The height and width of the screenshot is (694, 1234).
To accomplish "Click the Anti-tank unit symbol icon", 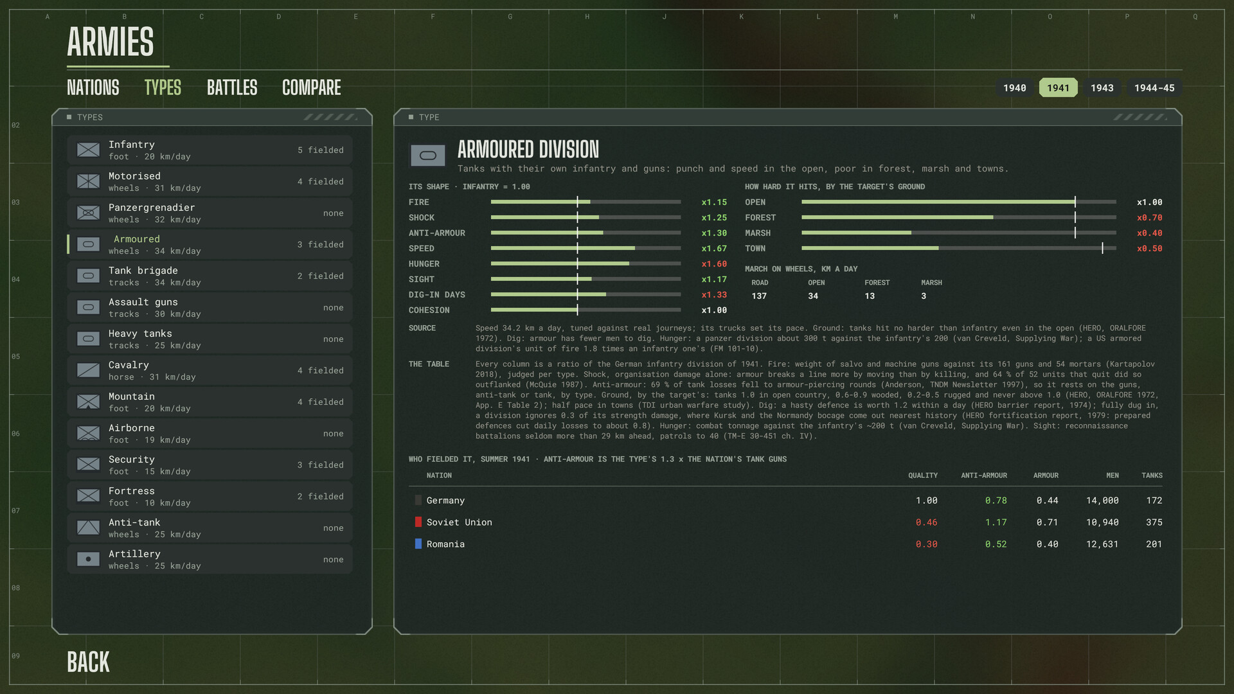I will [88, 528].
